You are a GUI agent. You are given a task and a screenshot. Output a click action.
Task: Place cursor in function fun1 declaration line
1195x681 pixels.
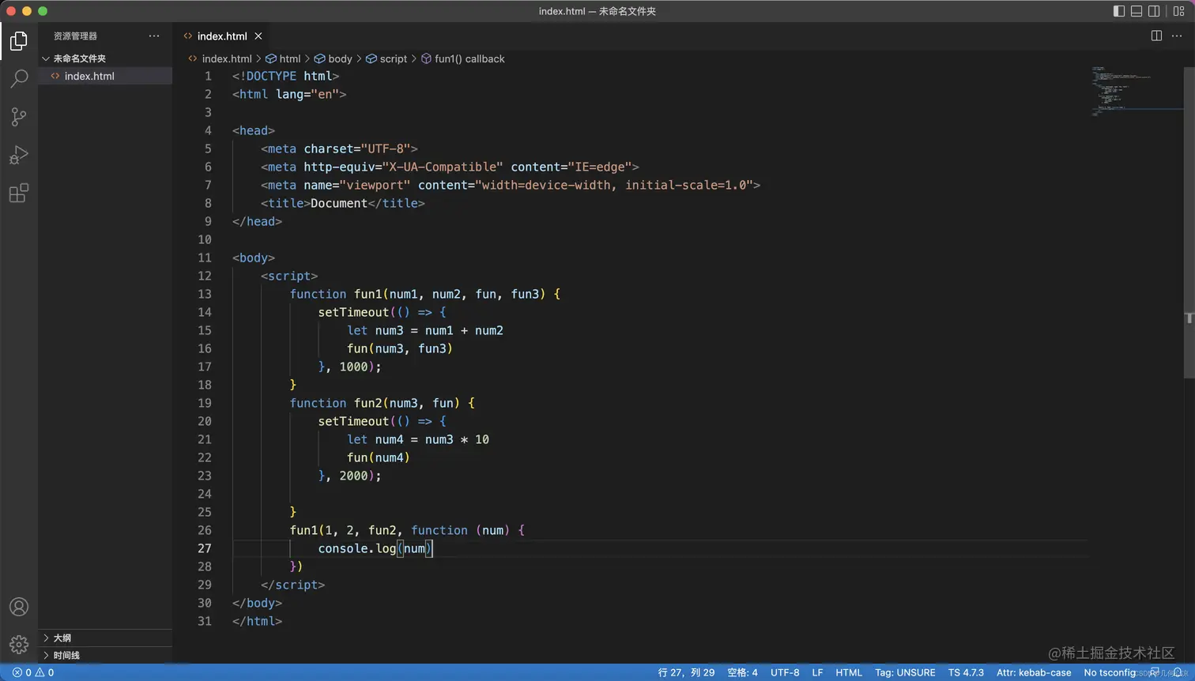coord(425,294)
